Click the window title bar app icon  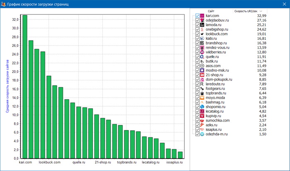coord(3,4)
